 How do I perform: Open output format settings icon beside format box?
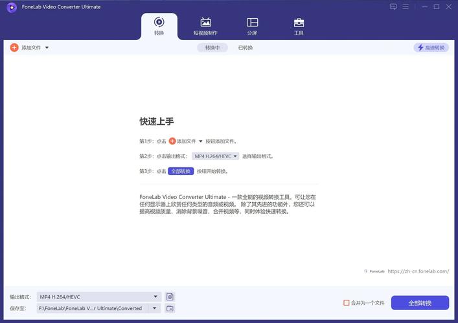(x=170, y=297)
